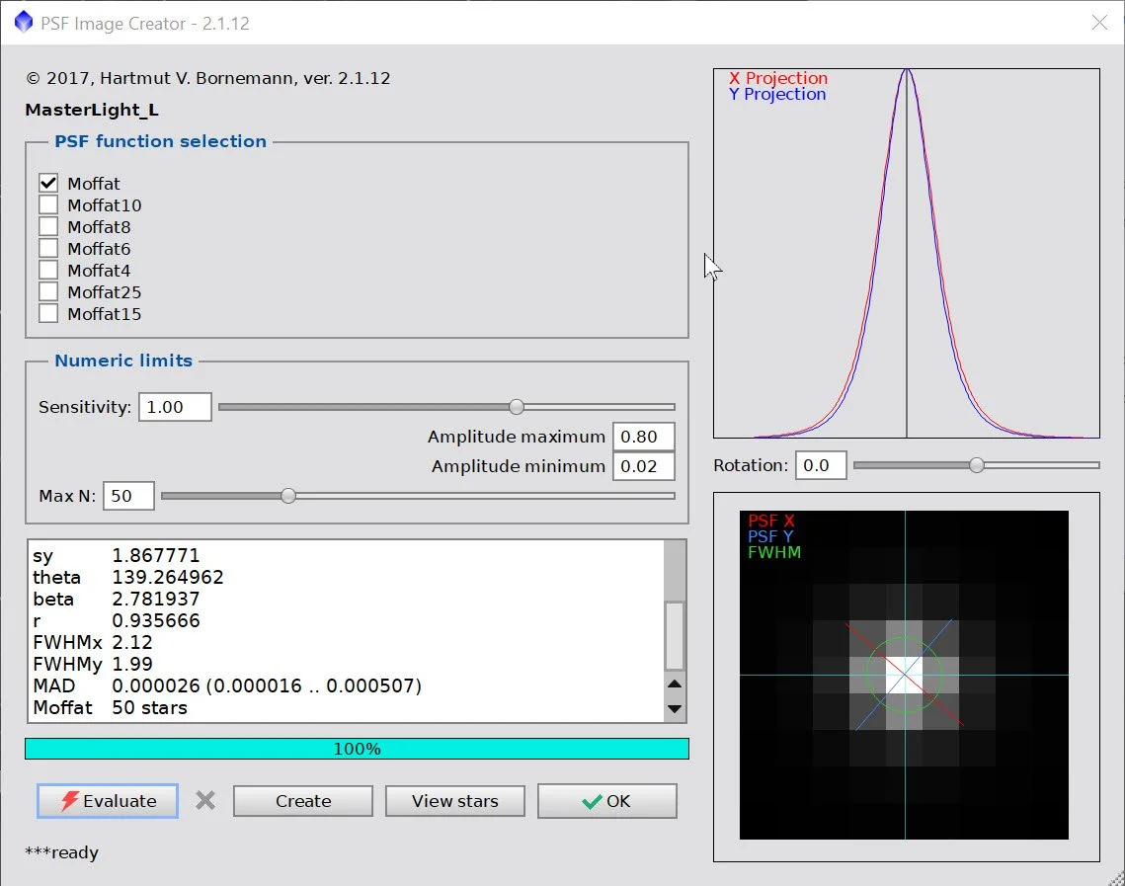This screenshot has height=886, width=1125.
Task: Click the Y Projection legend label
Action: coord(777,94)
